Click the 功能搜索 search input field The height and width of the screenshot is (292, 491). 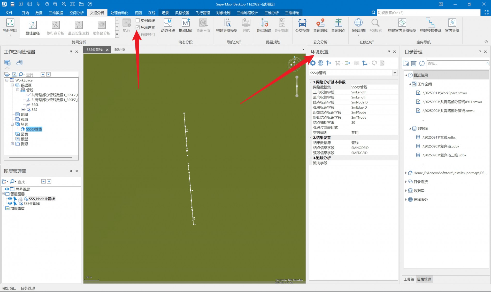click(428, 13)
